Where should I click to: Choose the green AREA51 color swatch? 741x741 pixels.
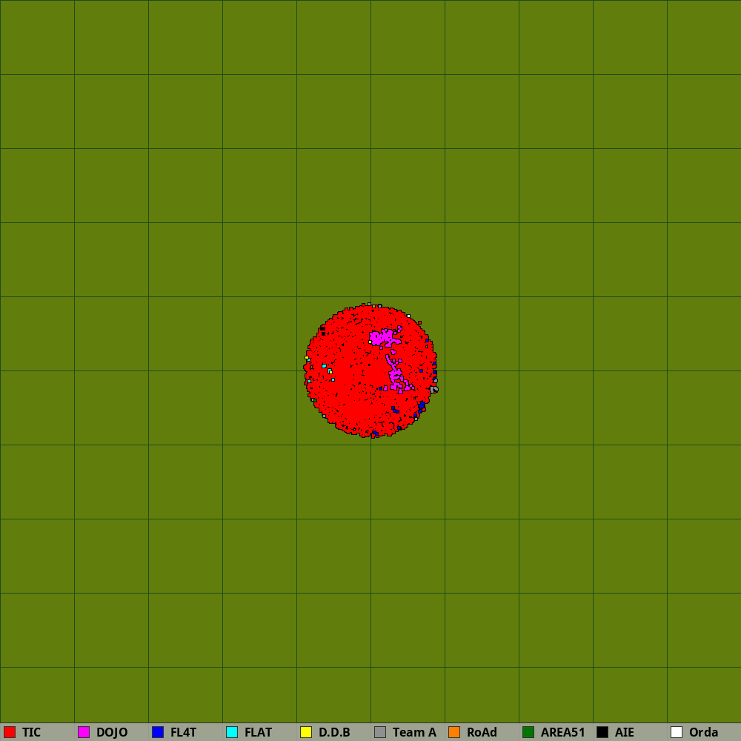point(528,732)
